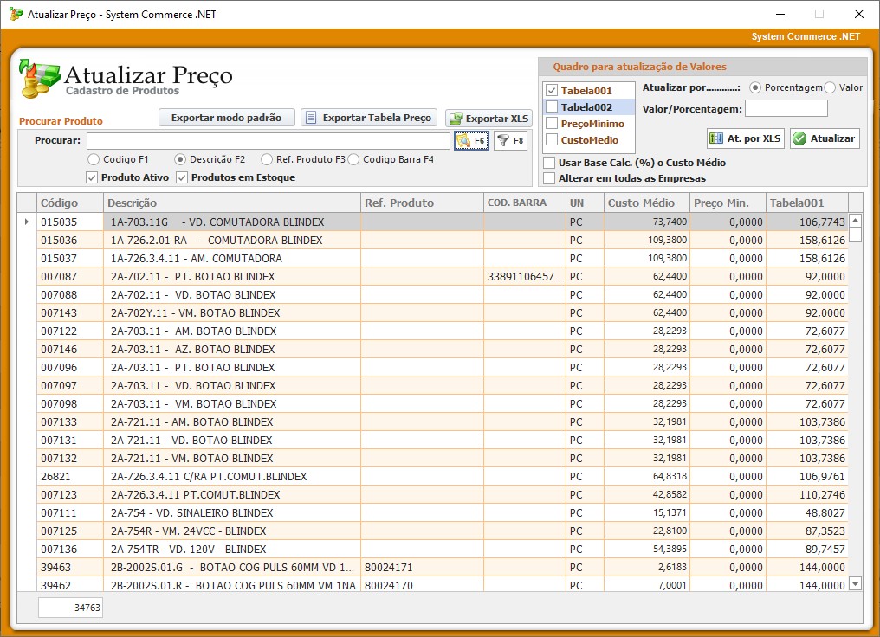Sort by the Descrição column header
The image size is (880, 637).
point(231,203)
